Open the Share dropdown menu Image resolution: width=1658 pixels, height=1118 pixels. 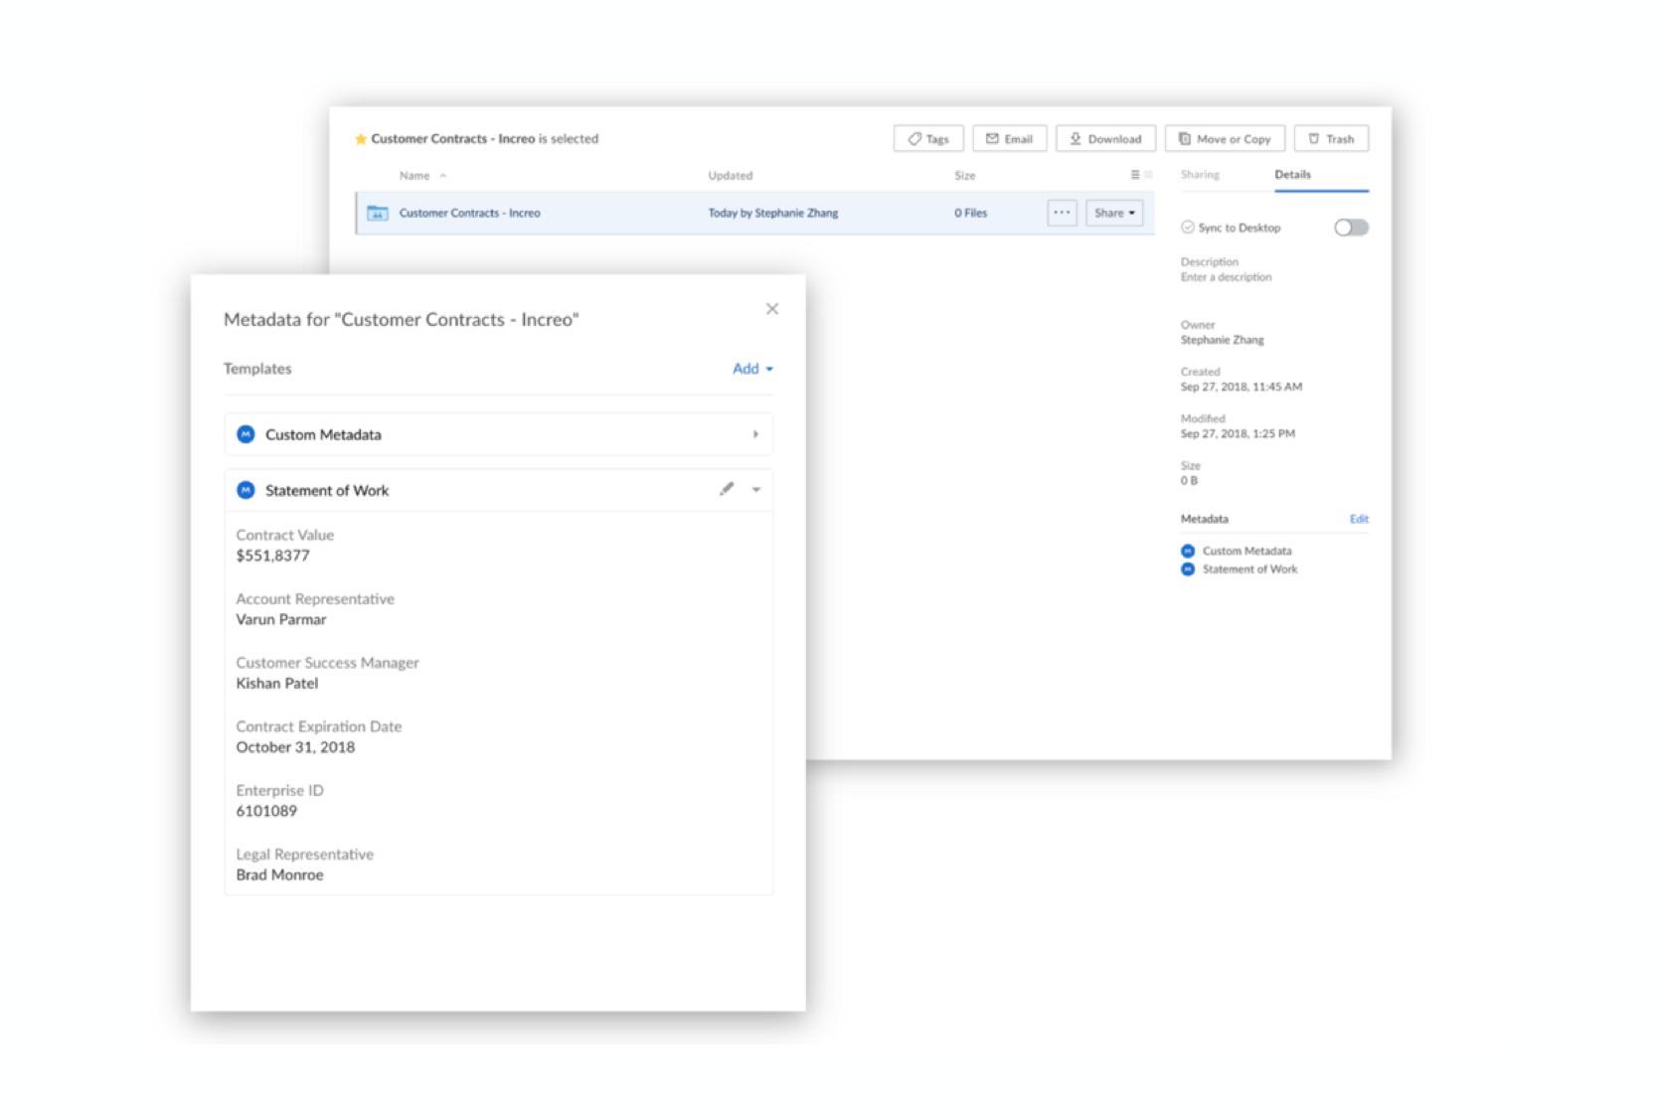click(x=1114, y=212)
